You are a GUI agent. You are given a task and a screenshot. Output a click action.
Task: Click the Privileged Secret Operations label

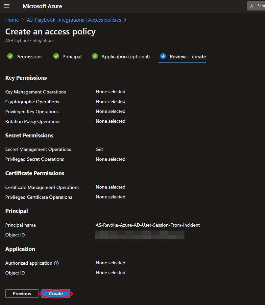pyautogui.click(x=35, y=159)
